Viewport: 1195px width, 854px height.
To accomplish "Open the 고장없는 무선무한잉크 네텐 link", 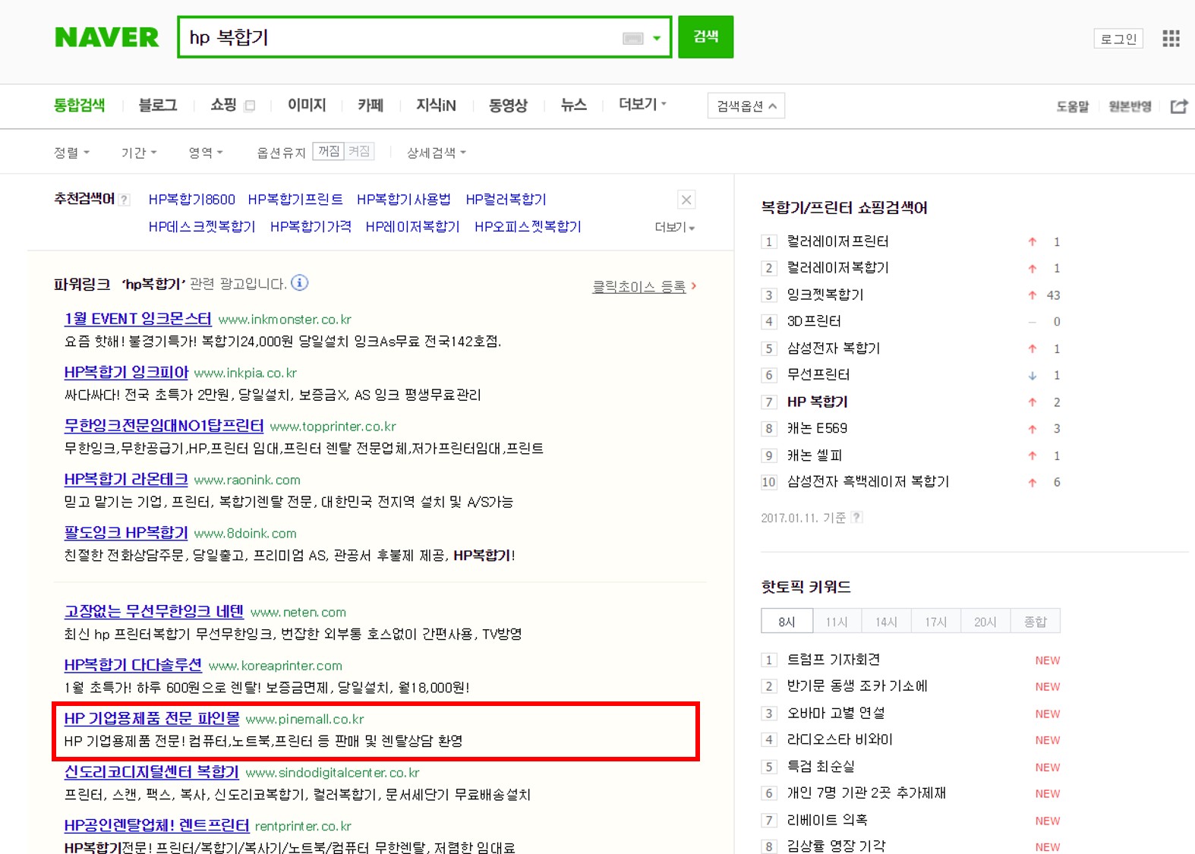I will coord(154,611).
